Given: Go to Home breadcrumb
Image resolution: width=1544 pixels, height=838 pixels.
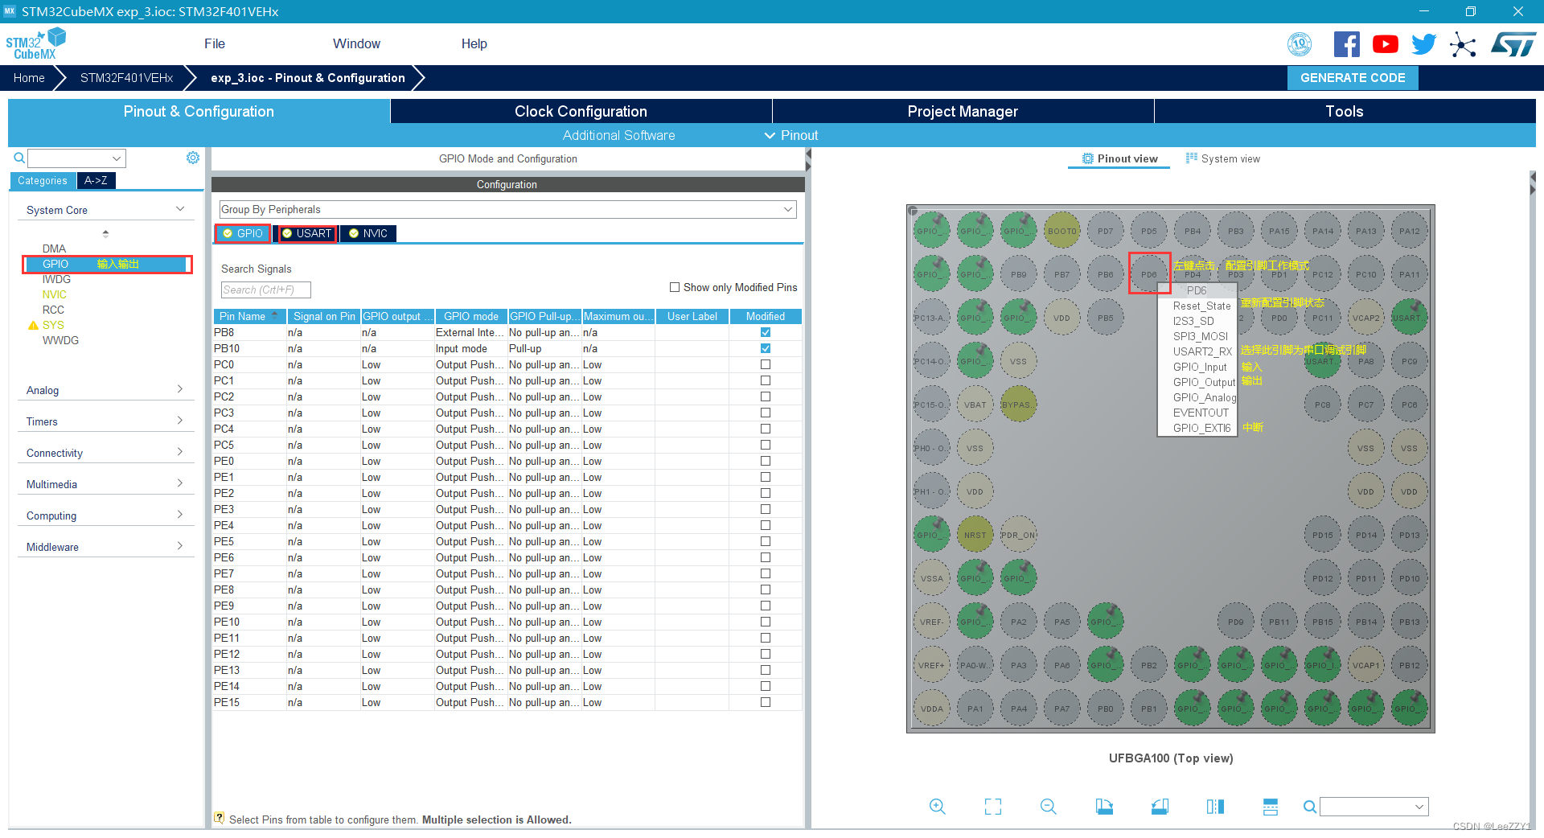Looking at the screenshot, I should coord(29,78).
